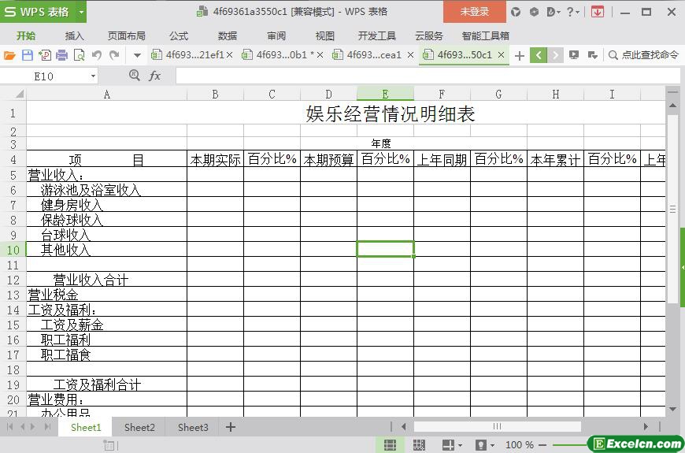Redo the last undone action
685x453 pixels.
114,55
